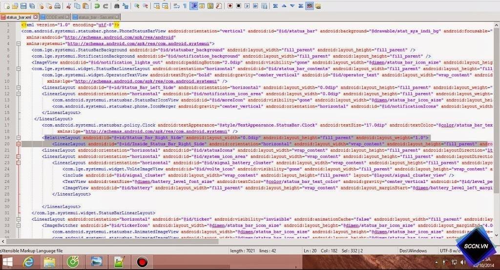
Task: Open File Explorer from taskbar
Action: 50,262
